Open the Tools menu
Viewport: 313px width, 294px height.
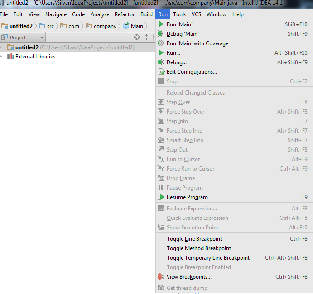(x=179, y=14)
